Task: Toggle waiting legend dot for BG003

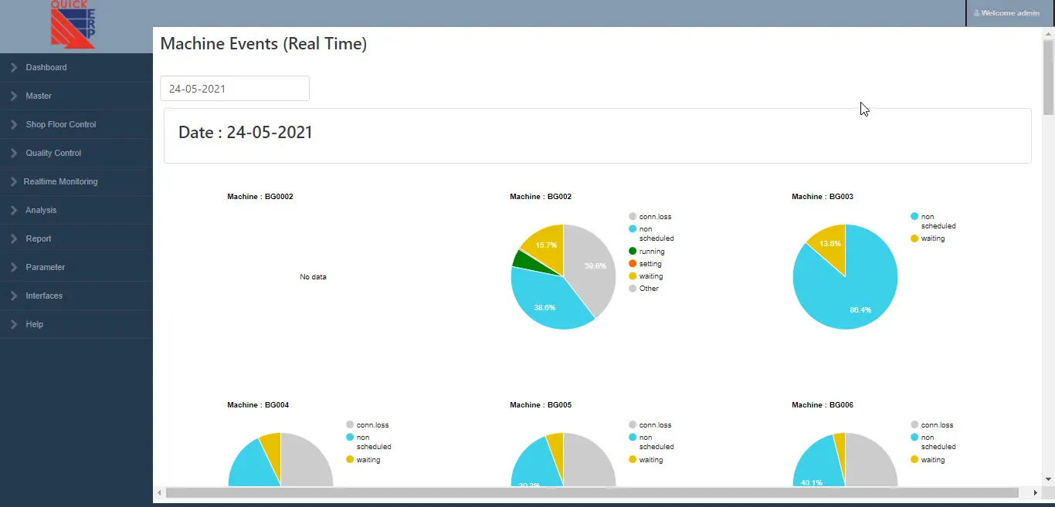Action: click(914, 238)
